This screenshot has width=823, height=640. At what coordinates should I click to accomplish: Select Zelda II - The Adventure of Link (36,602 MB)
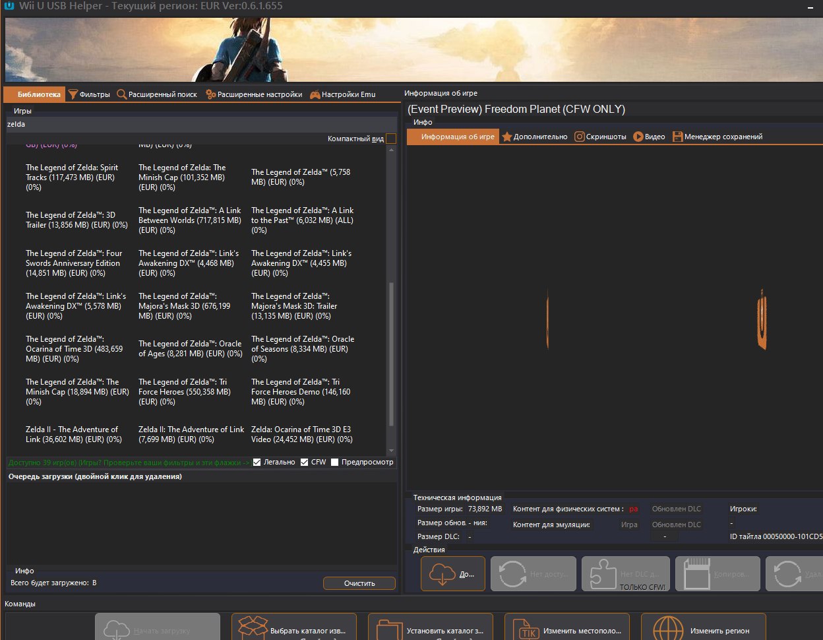[x=74, y=434]
